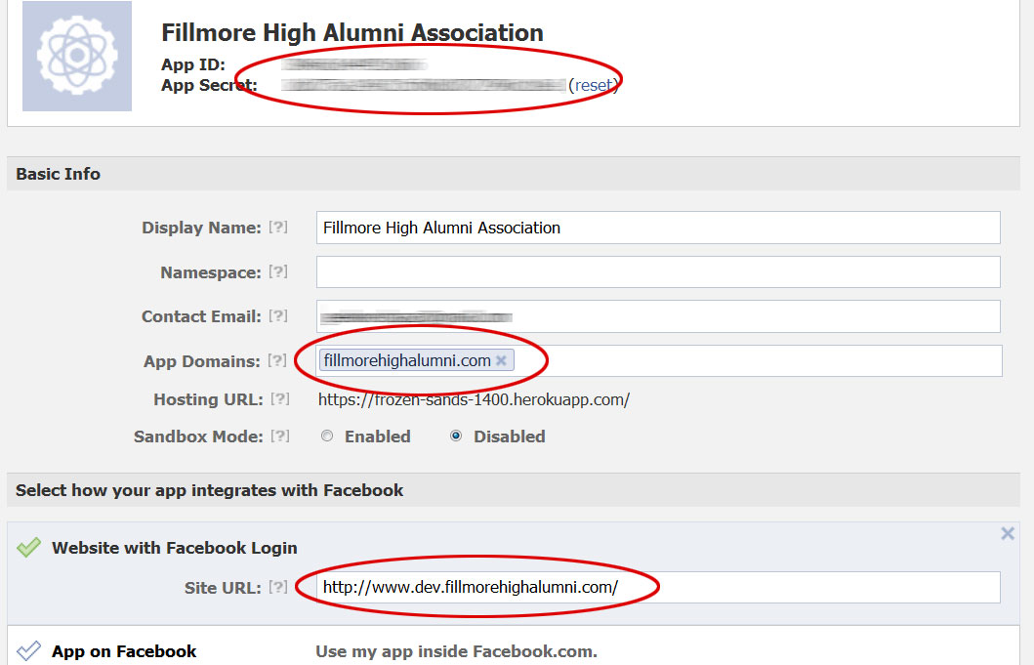Open the Contact Email help tooltip
The image size is (1034, 665).
tap(279, 316)
